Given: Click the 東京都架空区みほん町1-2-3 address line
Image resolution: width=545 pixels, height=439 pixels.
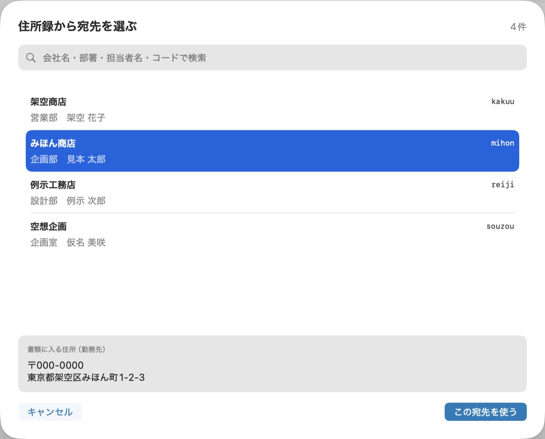Looking at the screenshot, I should pos(86,377).
